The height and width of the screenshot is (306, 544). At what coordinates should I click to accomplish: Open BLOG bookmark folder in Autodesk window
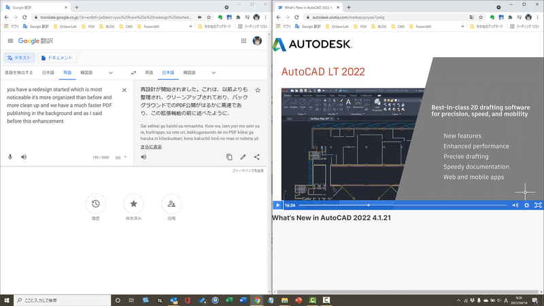pyautogui.click(x=379, y=27)
